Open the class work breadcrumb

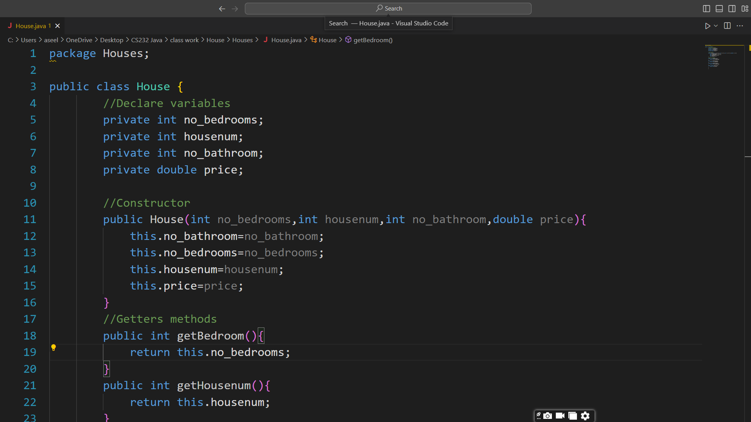tap(184, 40)
